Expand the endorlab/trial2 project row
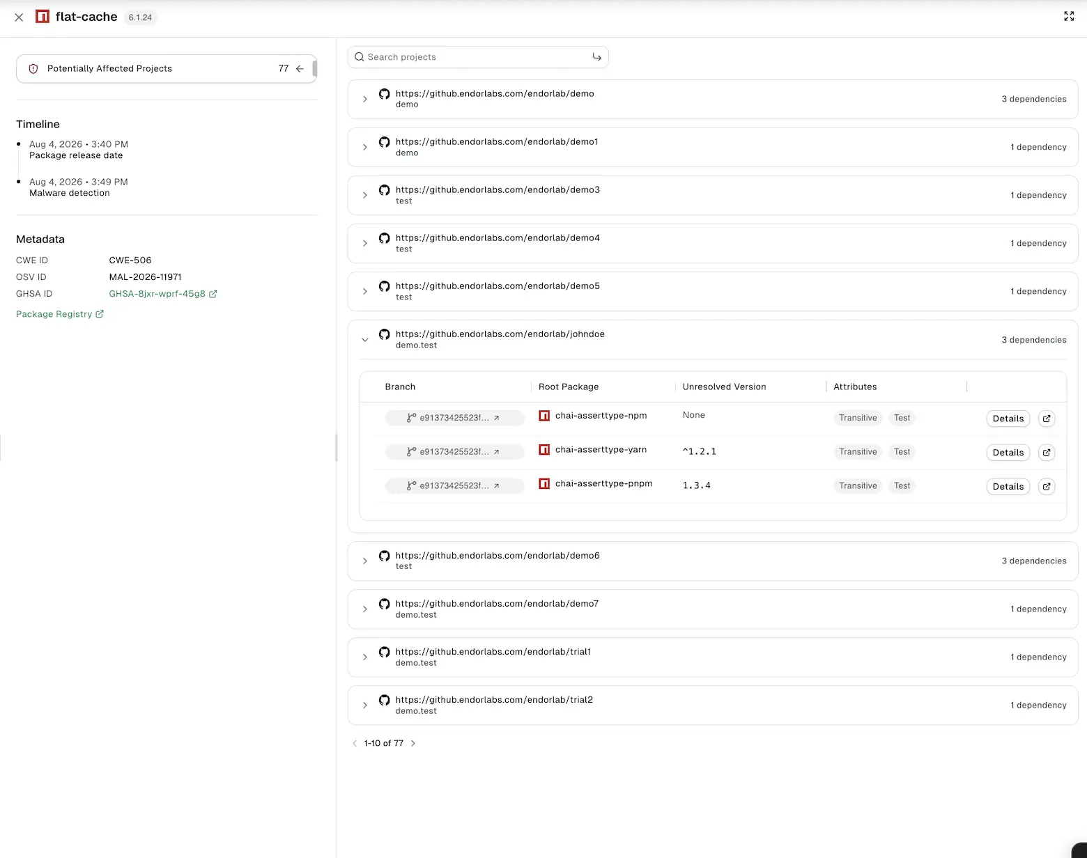 [x=364, y=705]
